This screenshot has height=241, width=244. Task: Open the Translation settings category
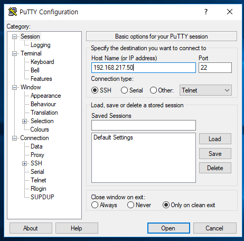point(44,113)
